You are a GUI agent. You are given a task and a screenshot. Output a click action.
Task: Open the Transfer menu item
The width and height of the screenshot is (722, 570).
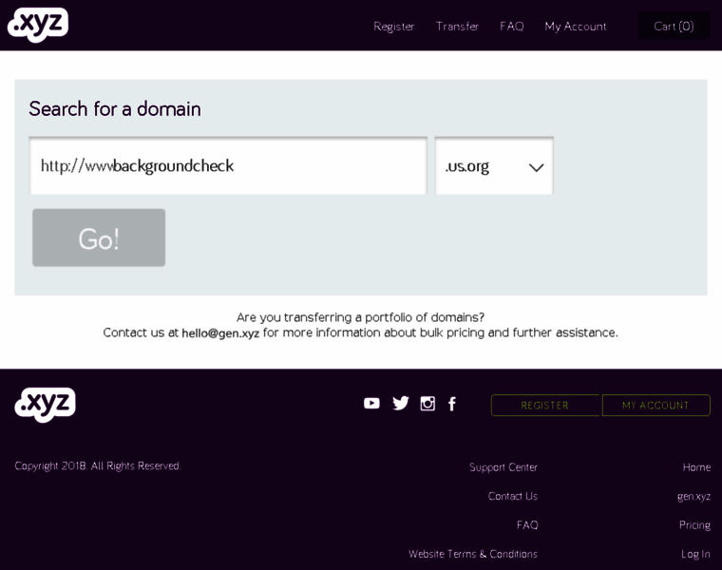pos(457,27)
